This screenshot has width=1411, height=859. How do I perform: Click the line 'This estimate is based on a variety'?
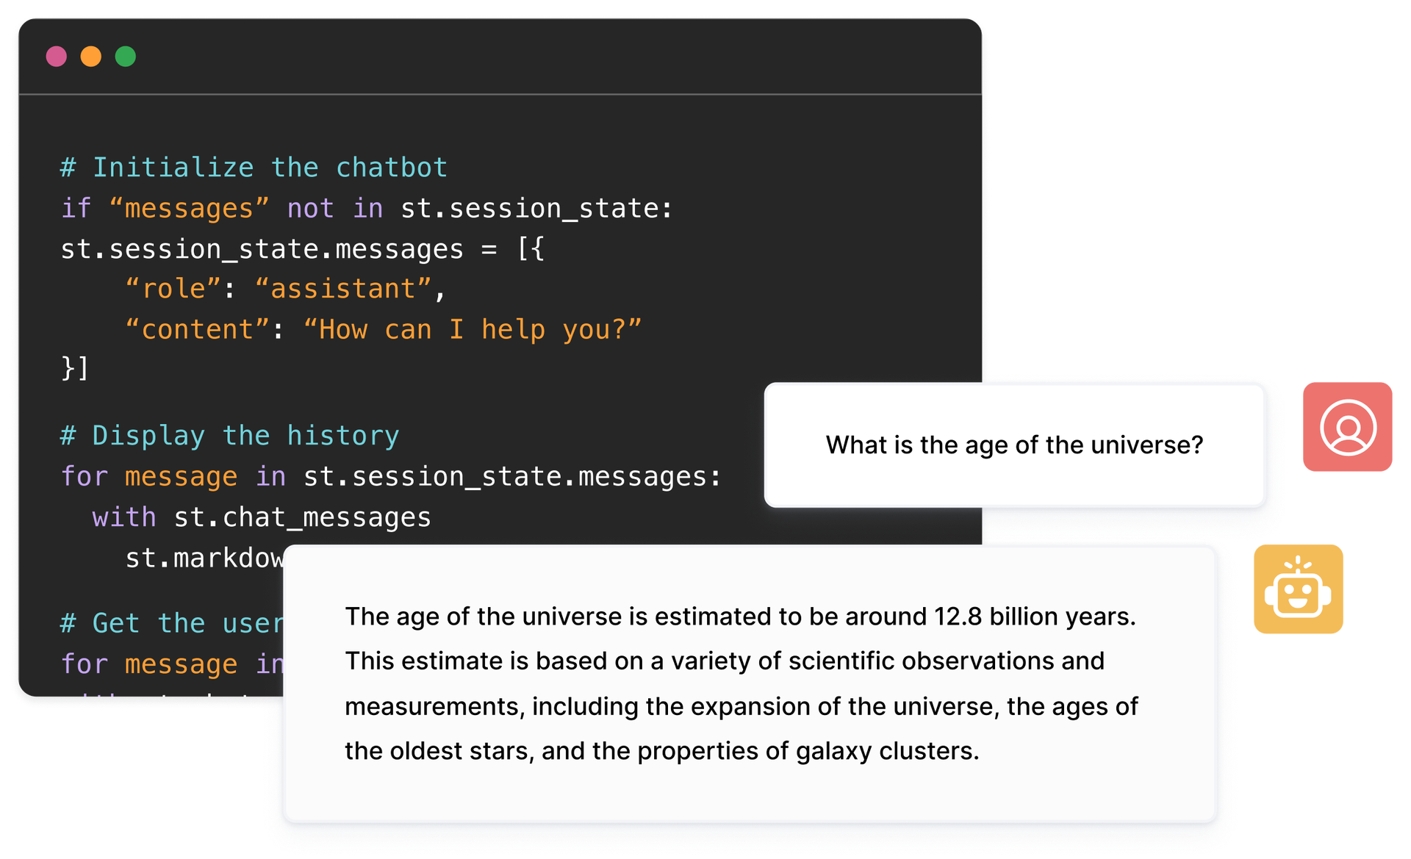point(724,661)
